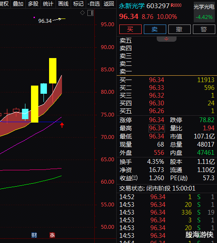Click stock name 永新光学
Screen dimensions: 217x243
(131, 6)
